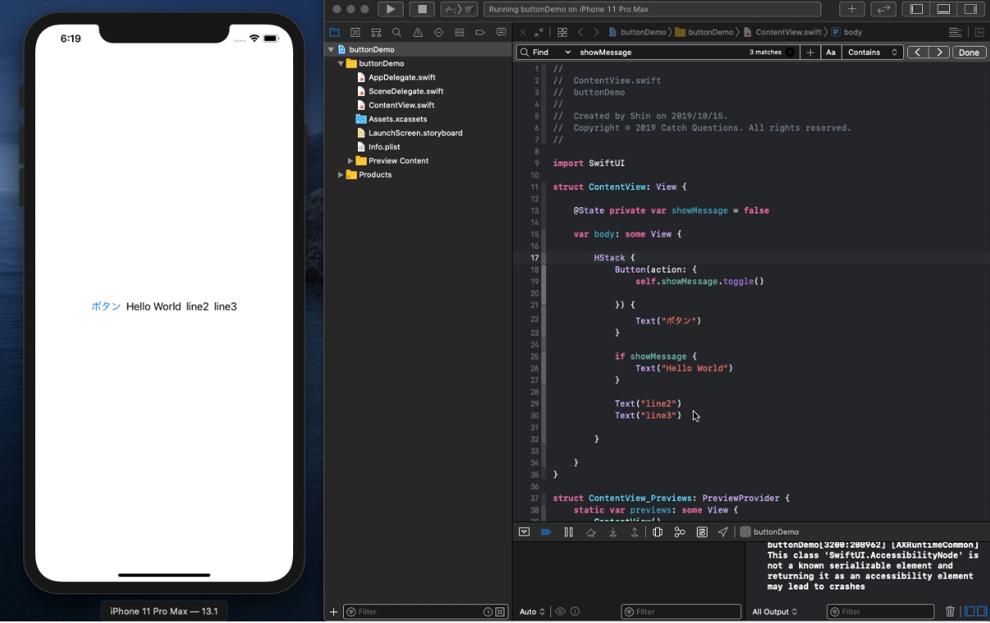Show code review with the arrows button
The image size is (990, 623).
click(883, 9)
